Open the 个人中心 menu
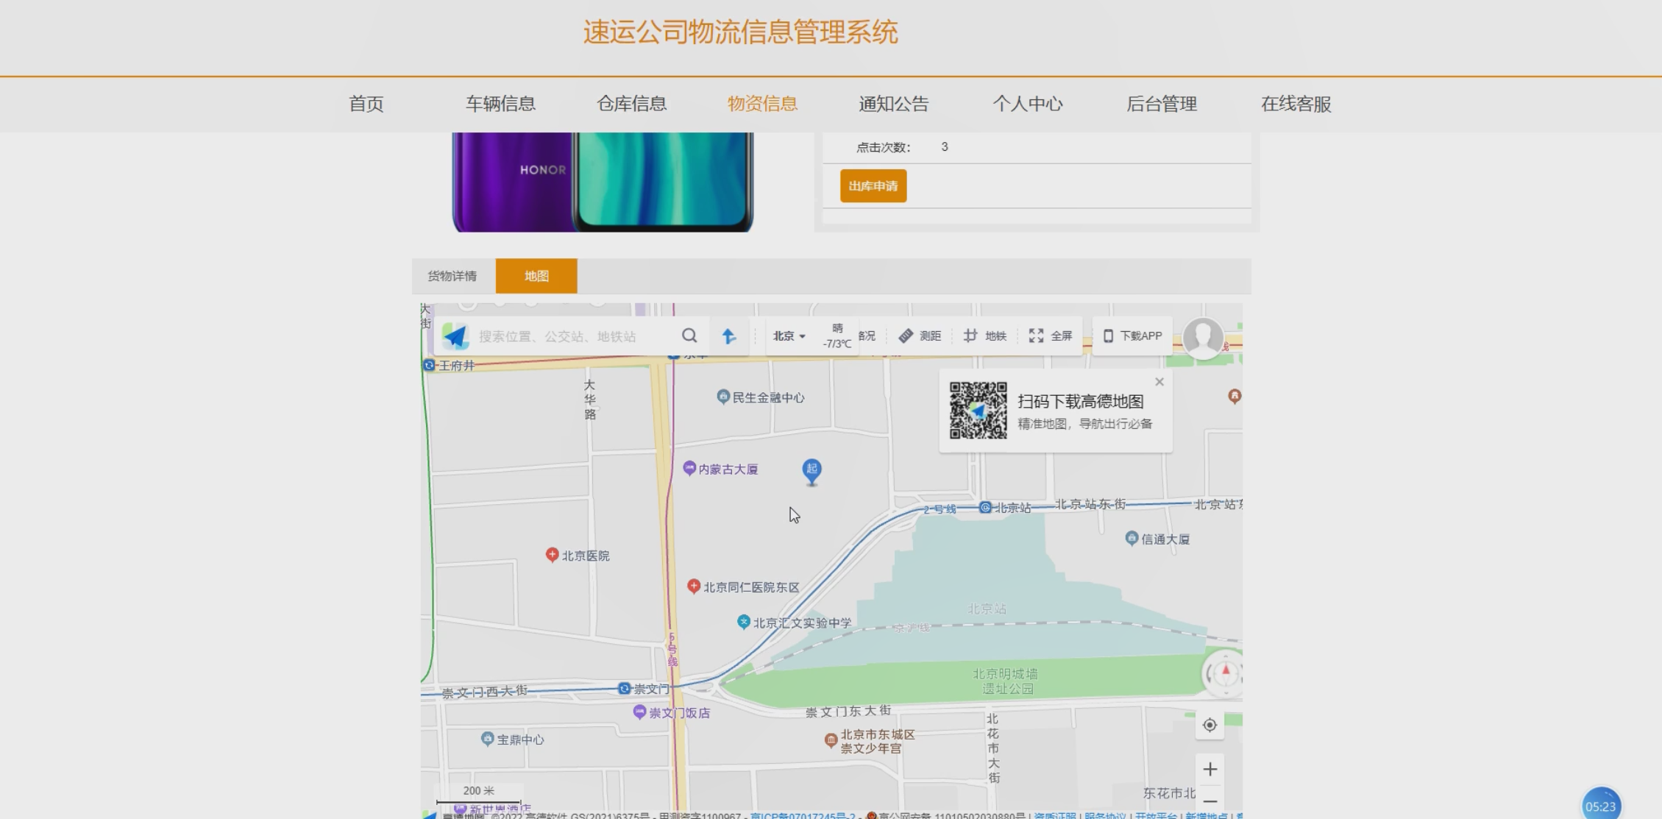 1028,104
